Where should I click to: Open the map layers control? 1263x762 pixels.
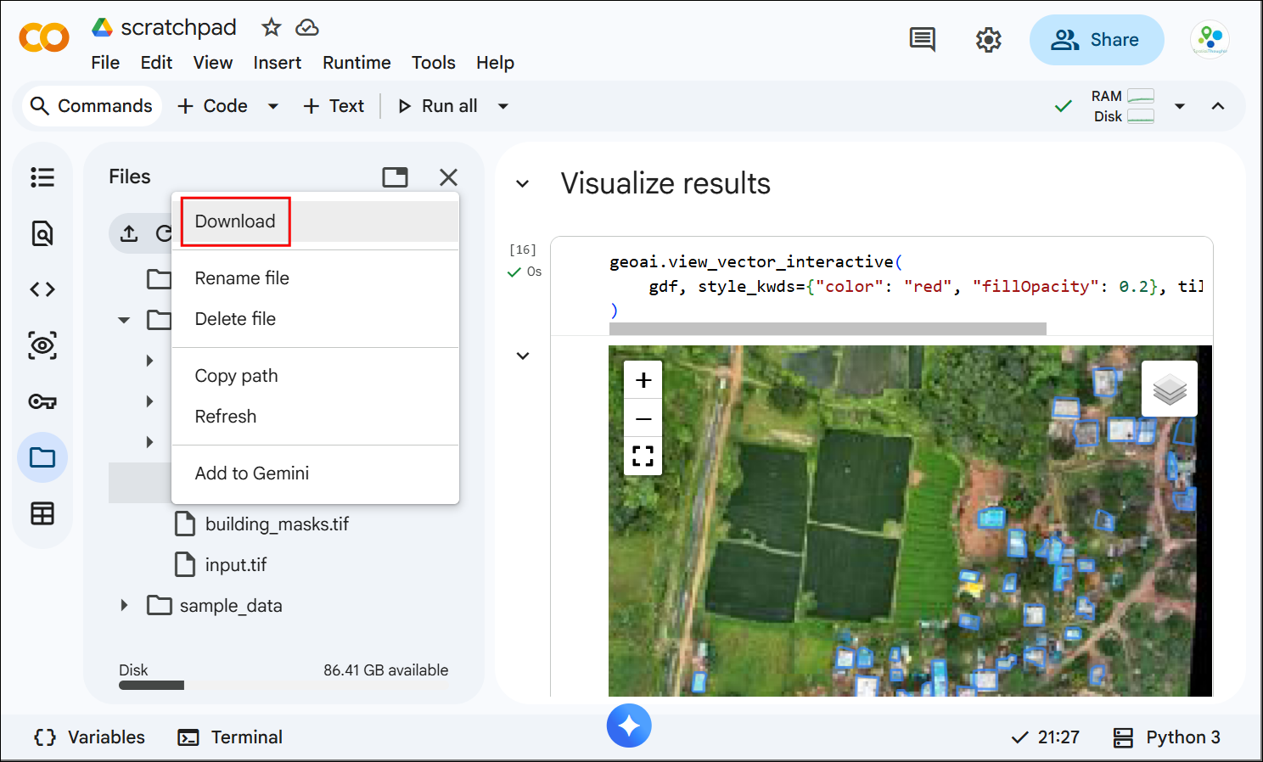[x=1170, y=389]
